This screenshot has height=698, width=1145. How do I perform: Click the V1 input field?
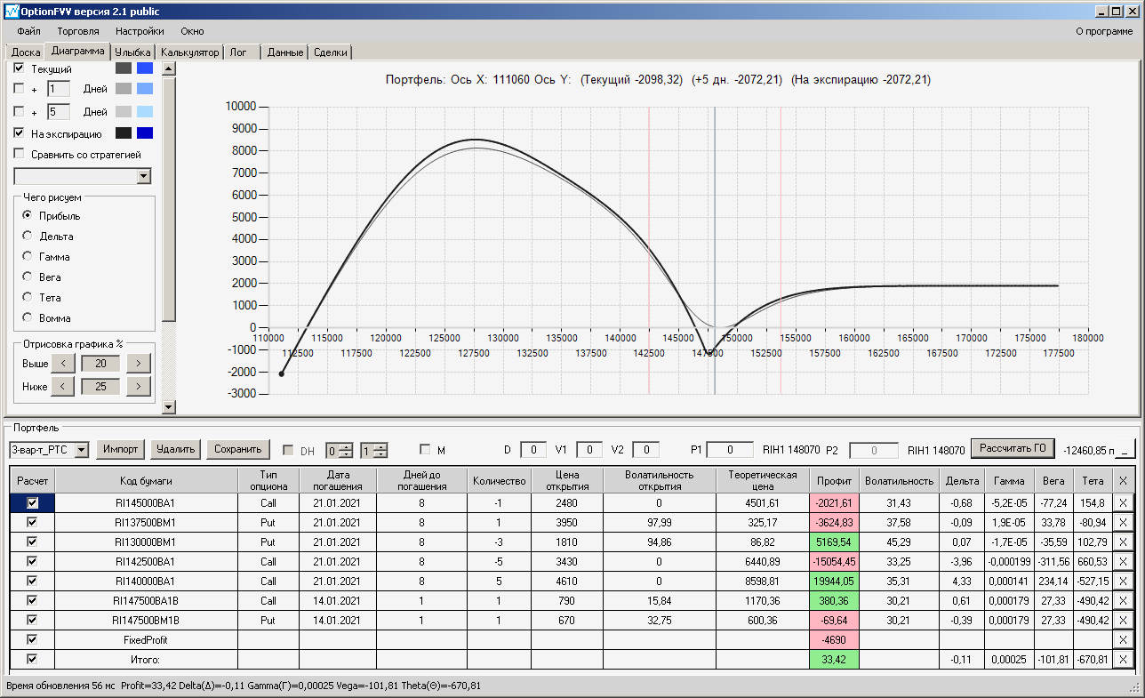589,450
